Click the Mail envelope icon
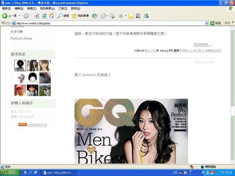This screenshot has height=176, width=235. [x=103, y=16]
